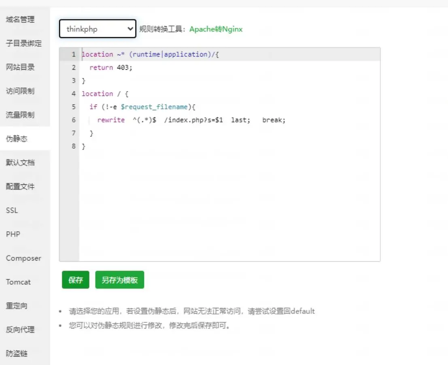
Task: Click line number 1 in the editor gutter
Action: click(73, 54)
